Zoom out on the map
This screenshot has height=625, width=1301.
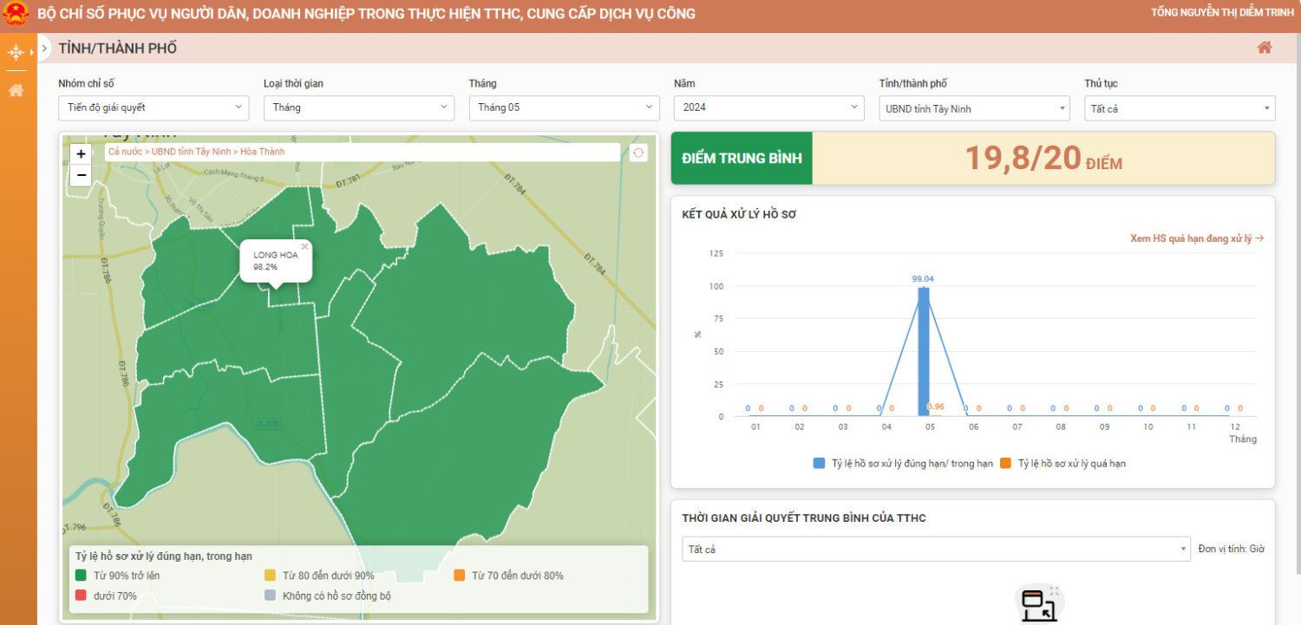pyautogui.click(x=81, y=175)
